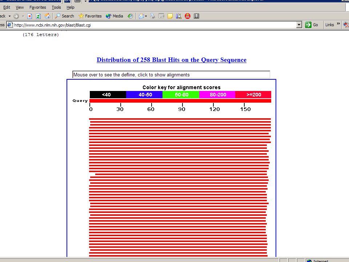Open the Tools menu
The height and width of the screenshot is (262, 349).
coord(56,7)
